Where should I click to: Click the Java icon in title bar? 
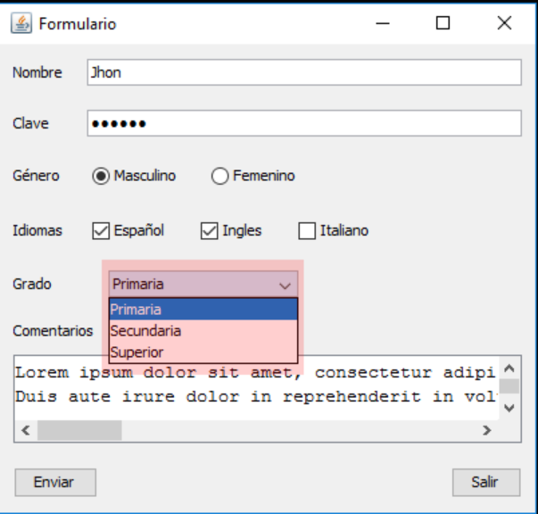tap(21, 23)
